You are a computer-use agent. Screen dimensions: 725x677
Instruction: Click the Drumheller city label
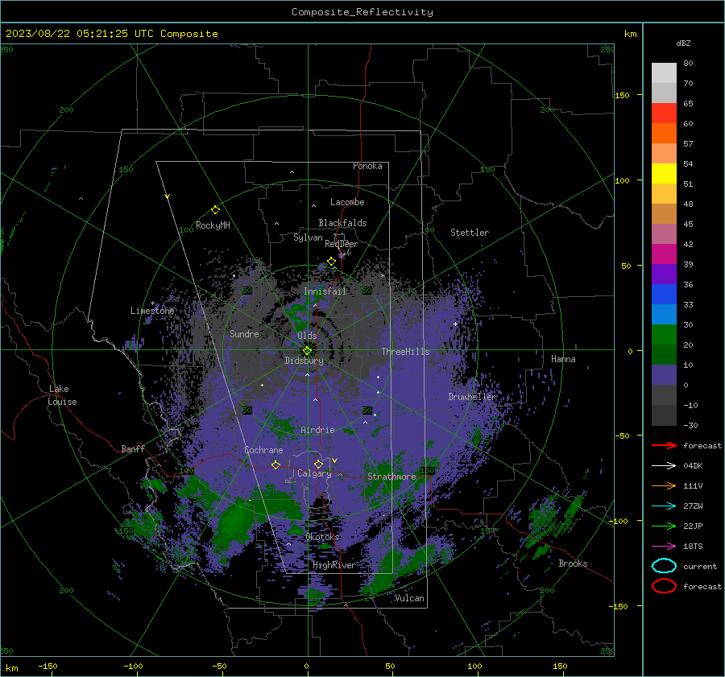coord(472,397)
